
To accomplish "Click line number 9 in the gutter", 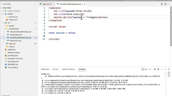I will [44, 33].
